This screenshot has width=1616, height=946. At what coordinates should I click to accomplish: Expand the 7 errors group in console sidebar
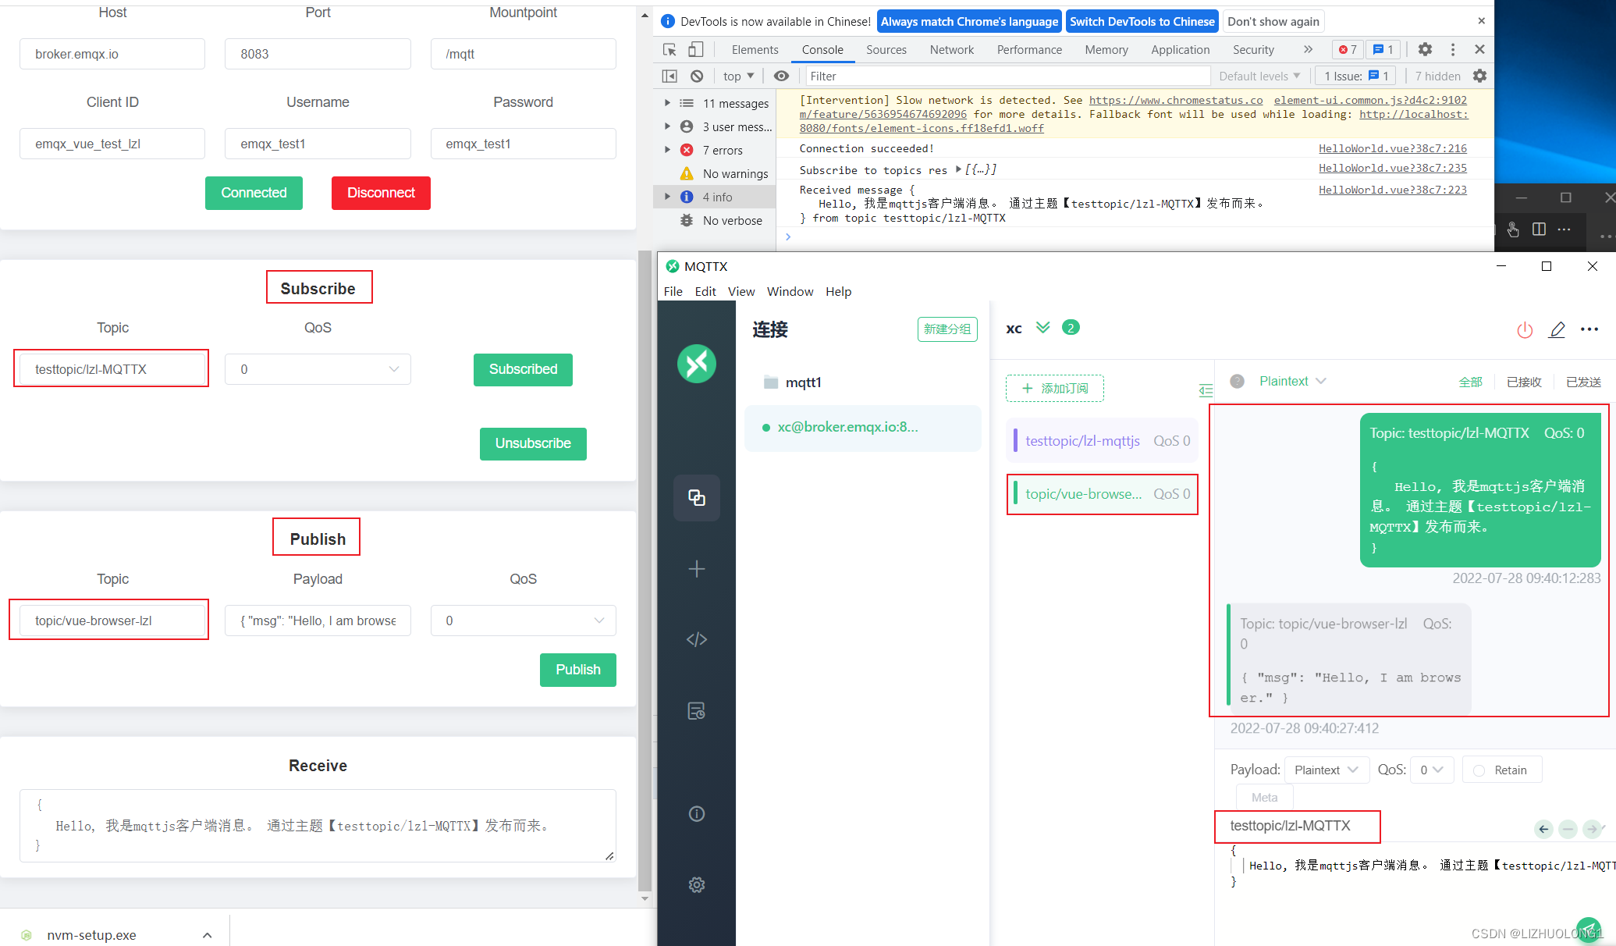coord(667,150)
